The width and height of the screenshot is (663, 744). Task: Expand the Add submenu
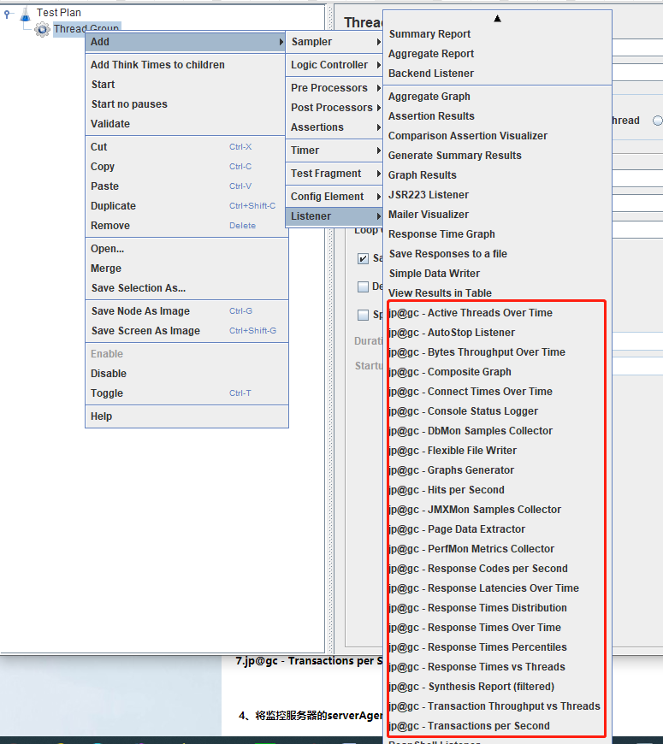point(185,42)
